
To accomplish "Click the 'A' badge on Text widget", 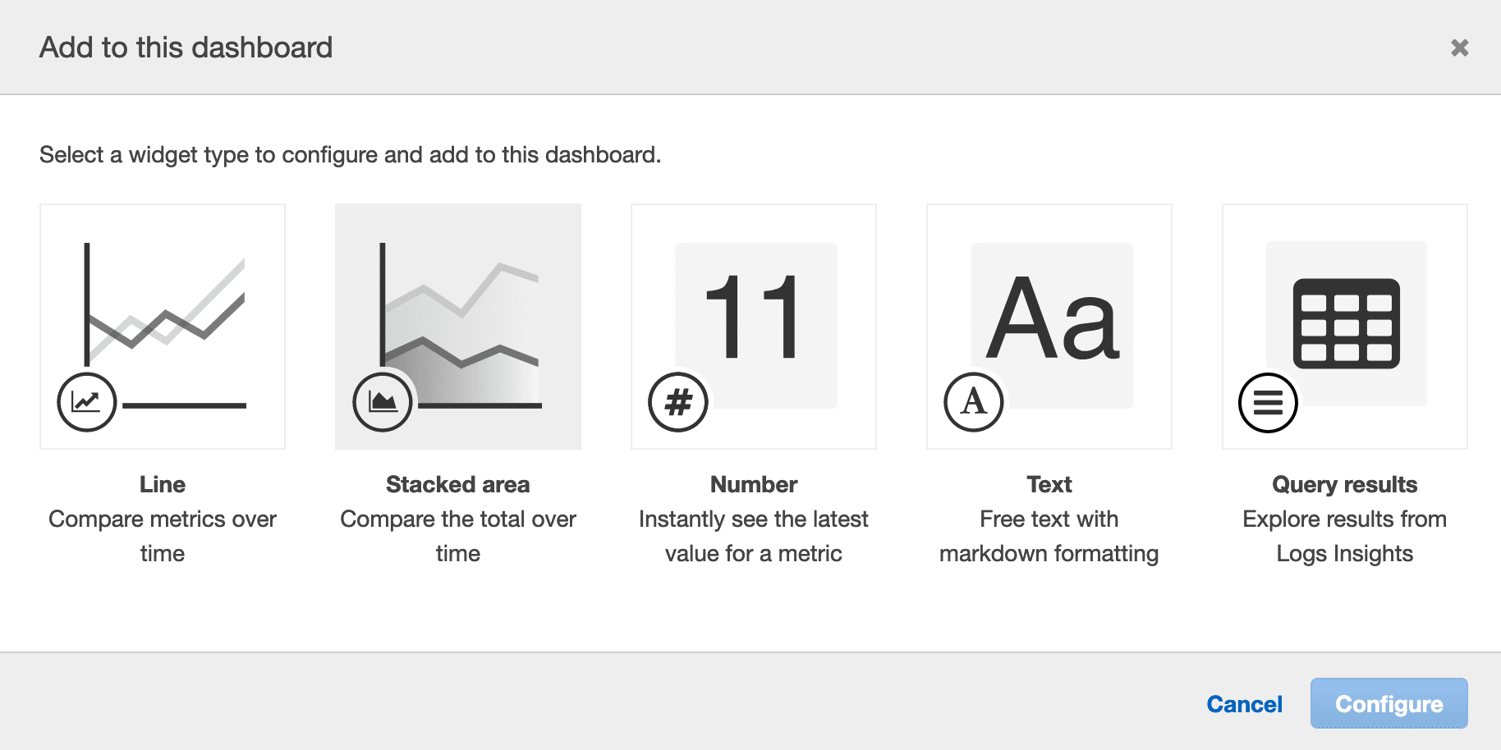I will [973, 402].
